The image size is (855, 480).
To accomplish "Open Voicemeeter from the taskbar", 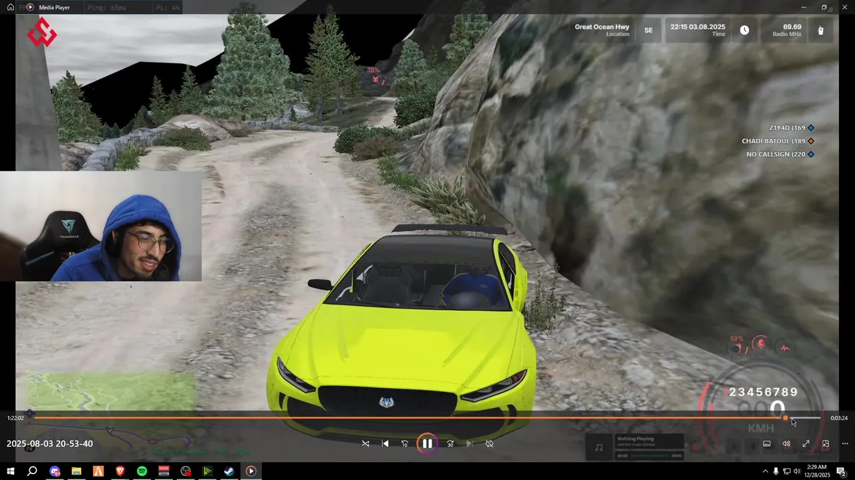I will [x=164, y=471].
